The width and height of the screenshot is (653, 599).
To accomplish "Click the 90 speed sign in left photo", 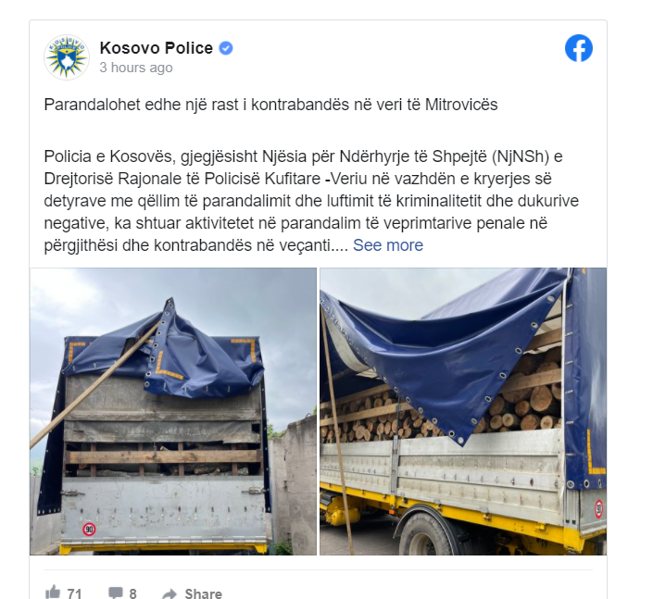I will click(89, 530).
